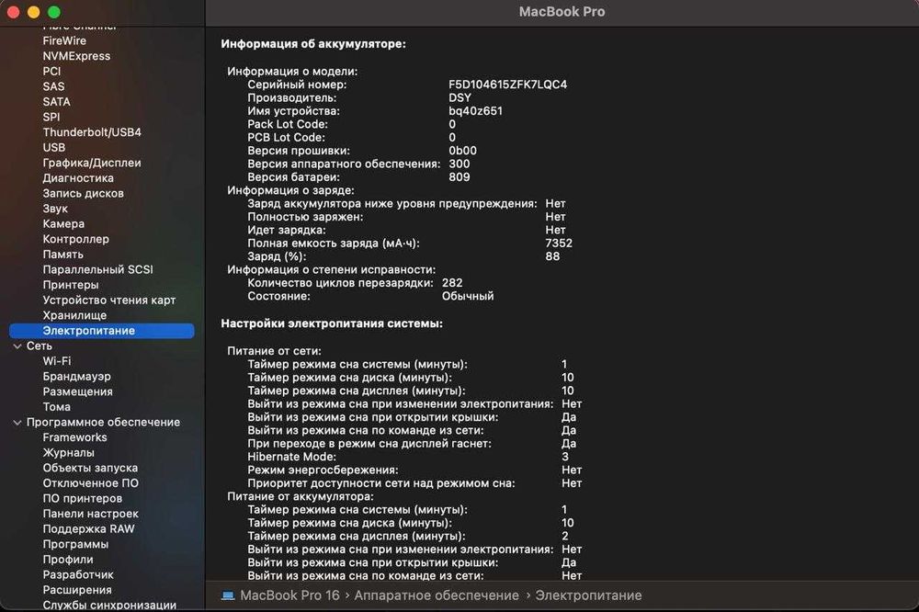Select Устройство чтения карт item
The image size is (919, 612).
pos(109,300)
